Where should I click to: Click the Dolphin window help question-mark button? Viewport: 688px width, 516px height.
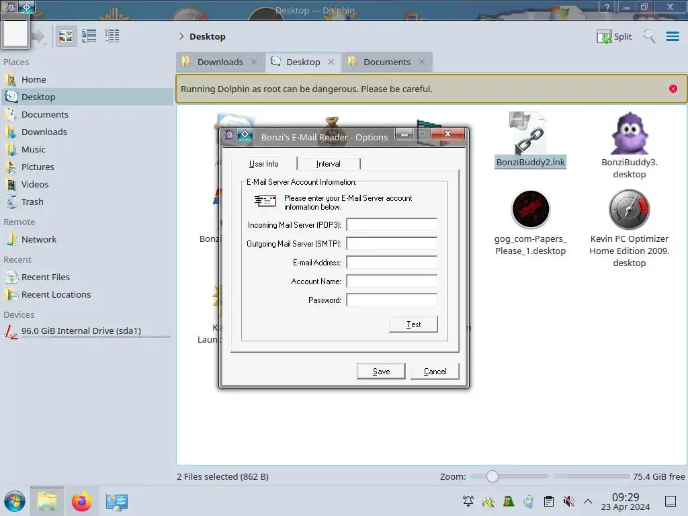[607, 7]
